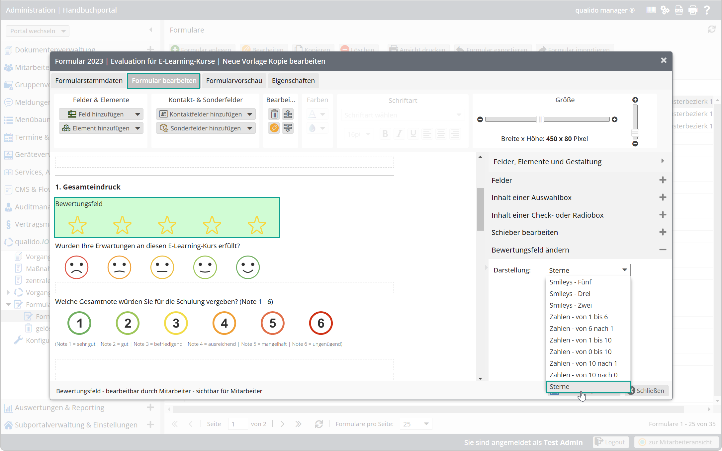Image resolution: width=722 pixels, height=451 pixels.
Task: Click the settings gears icon in header
Action: [x=665, y=10]
